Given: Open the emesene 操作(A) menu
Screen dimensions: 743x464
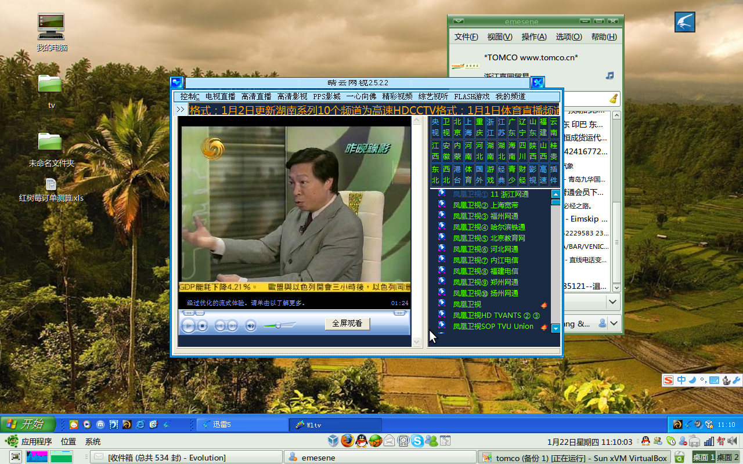Looking at the screenshot, I should point(534,37).
